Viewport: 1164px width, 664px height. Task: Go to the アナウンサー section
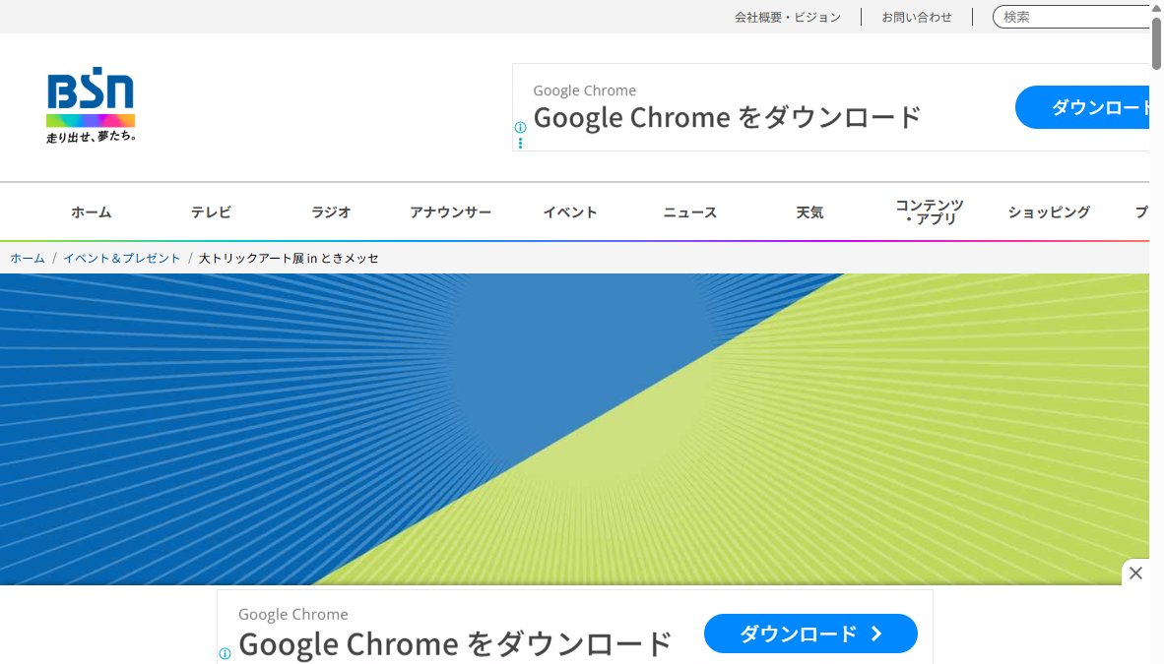pos(451,212)
